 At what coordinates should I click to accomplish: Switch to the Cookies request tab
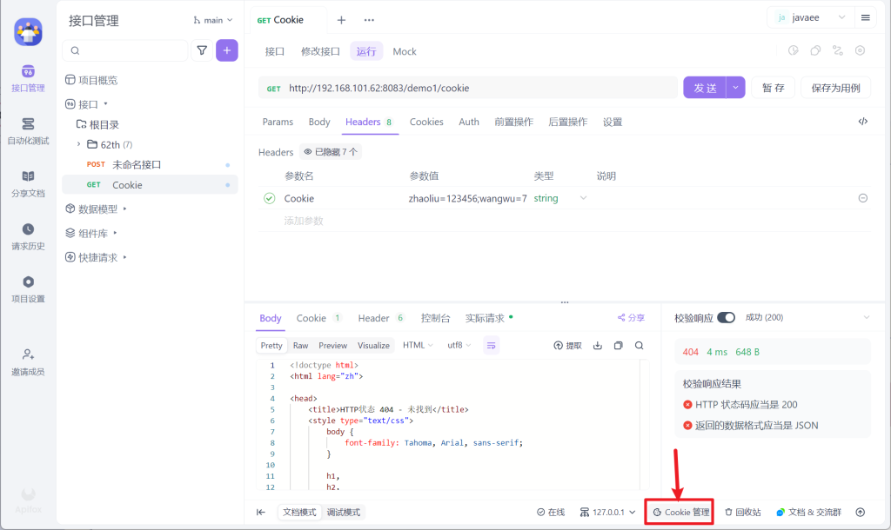(x=426, y=122)
